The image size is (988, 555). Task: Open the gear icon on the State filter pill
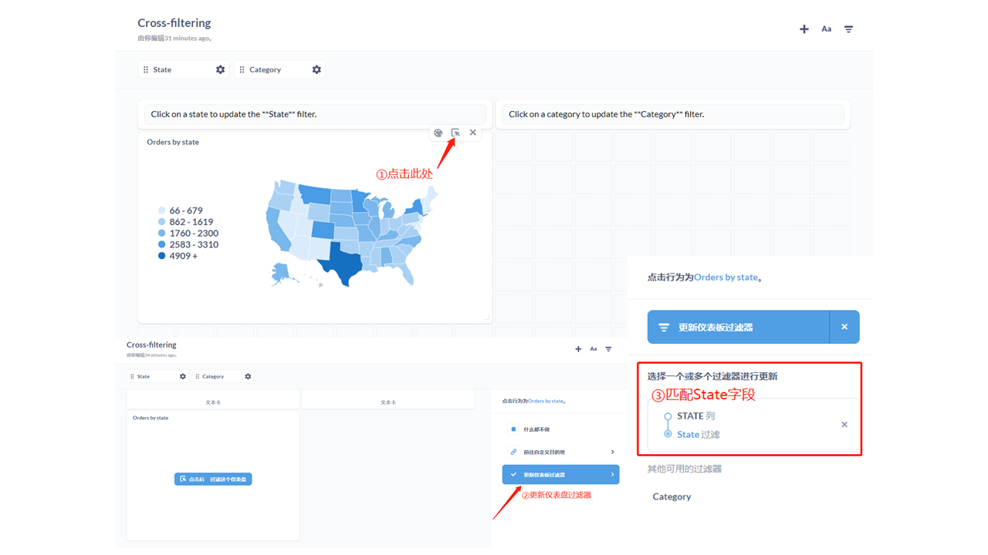[x=220, y=69]
